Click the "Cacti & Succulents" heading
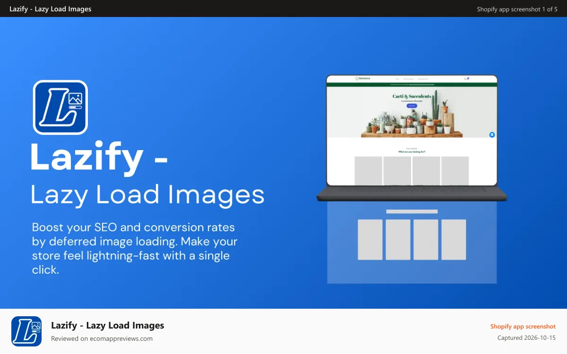567x354 pixels. [412, 96]
